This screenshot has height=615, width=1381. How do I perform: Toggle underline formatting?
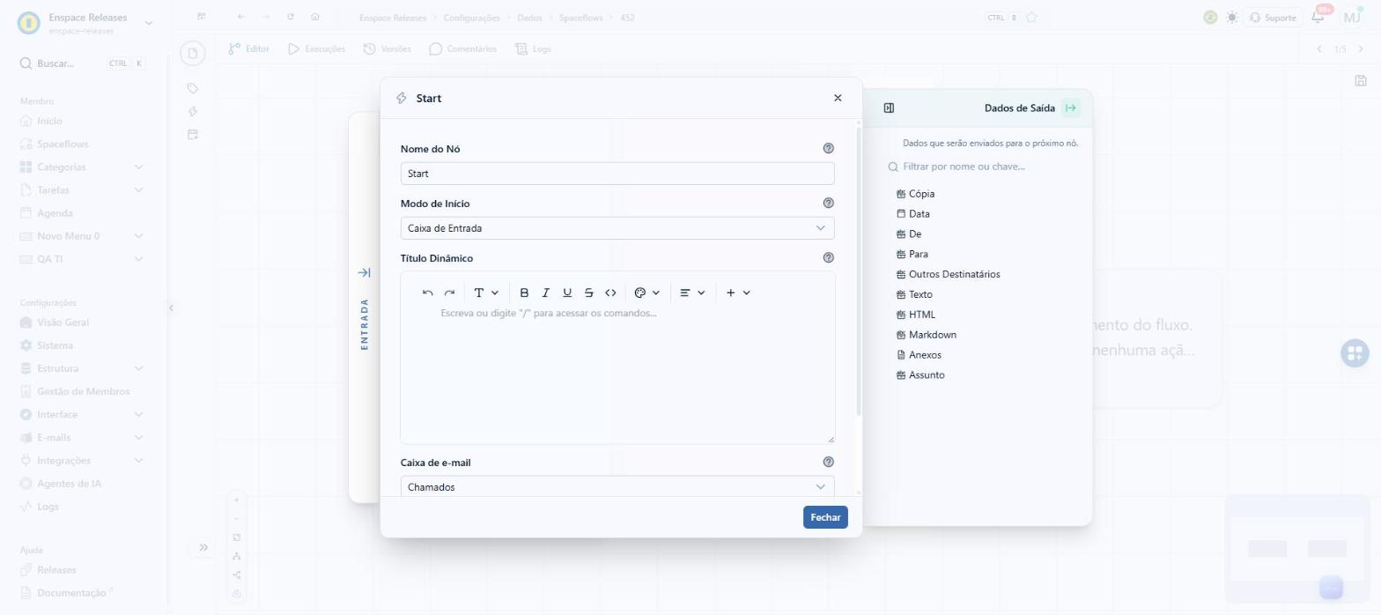point(567,293)
